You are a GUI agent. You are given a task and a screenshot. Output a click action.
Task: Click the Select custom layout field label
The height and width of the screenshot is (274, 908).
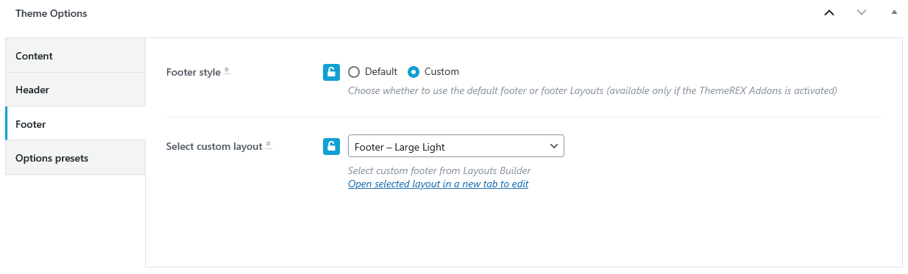point(214,146)
